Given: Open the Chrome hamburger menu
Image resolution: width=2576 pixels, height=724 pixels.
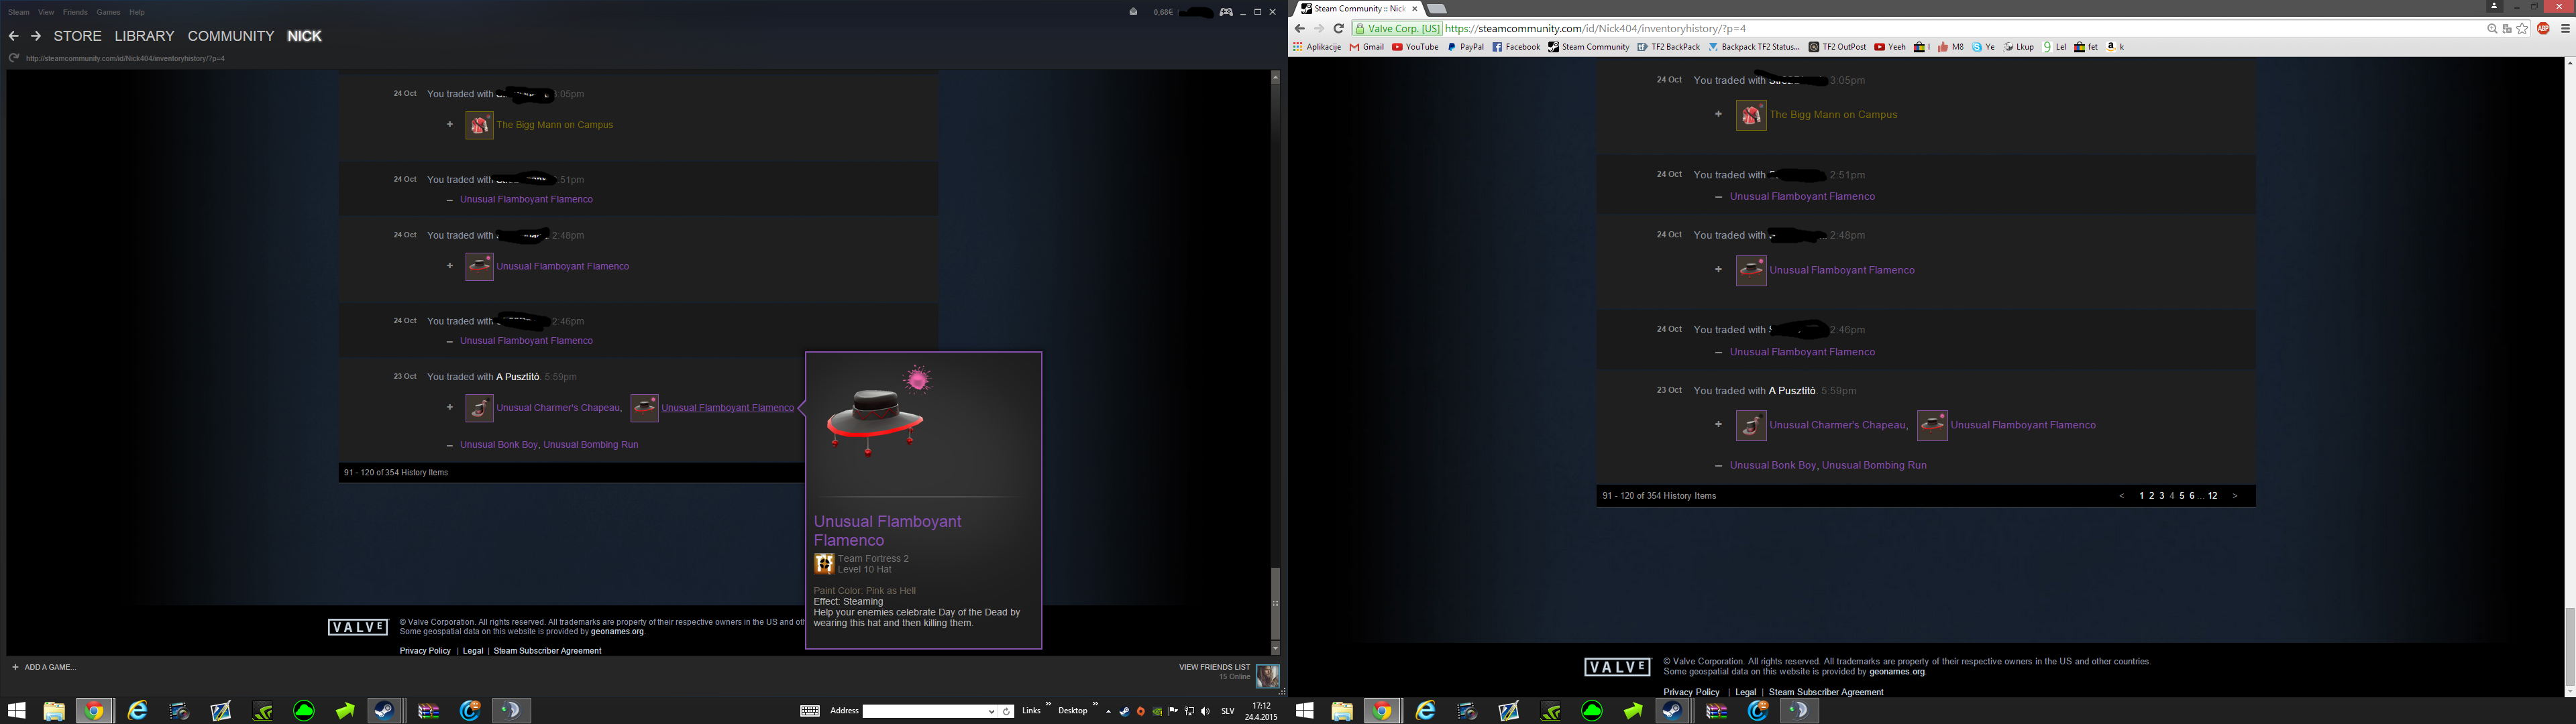Looking at the screenshot, I should pos(2565,29).
